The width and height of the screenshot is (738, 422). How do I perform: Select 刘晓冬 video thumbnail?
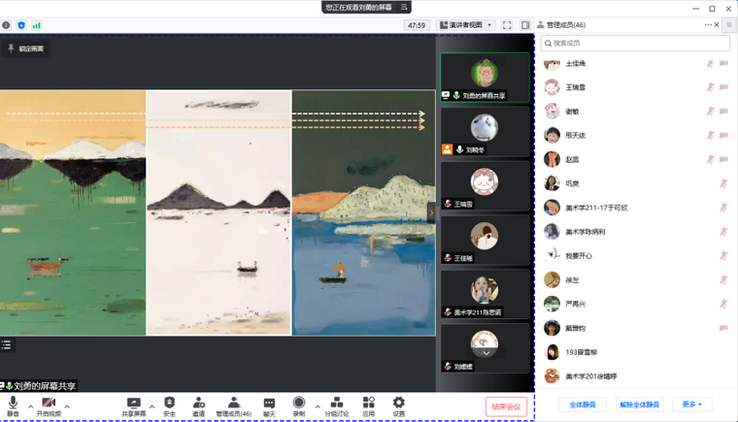pyautogui.click(x=485, y=132)
